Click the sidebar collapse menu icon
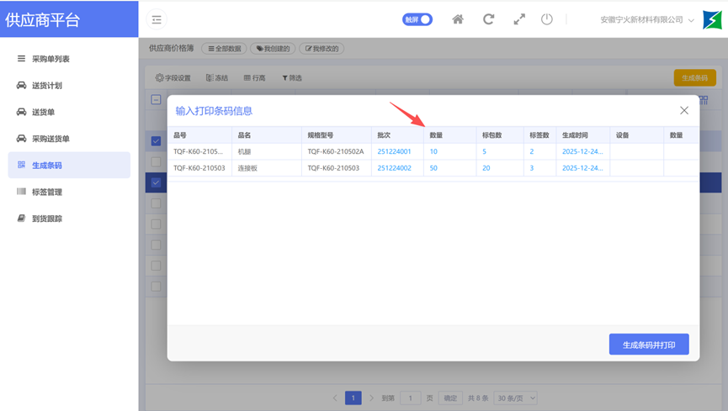Viewport: 728px width, 411px height. click(x=157, y=19)
